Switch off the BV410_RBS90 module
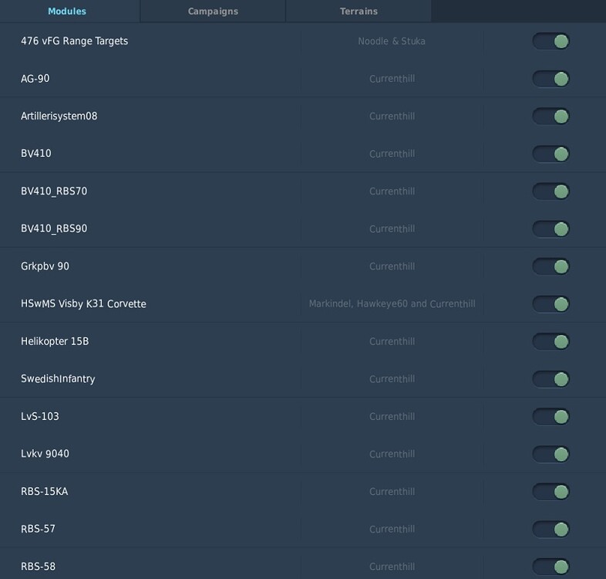606x579 pixels. [550, 229]
